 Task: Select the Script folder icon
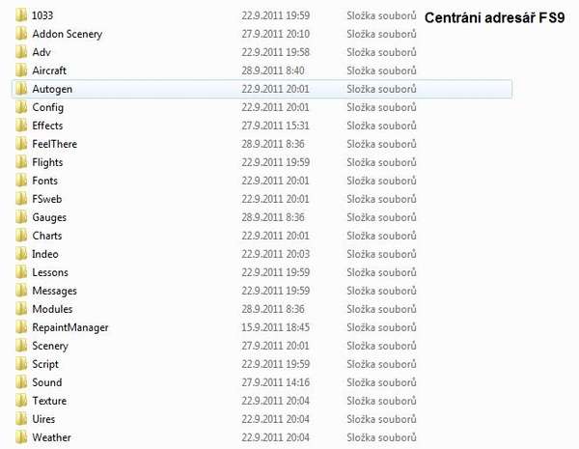21,364
